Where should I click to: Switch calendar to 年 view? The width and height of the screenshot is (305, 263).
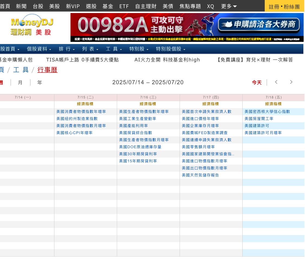pyautogui.click(x=40, y=83)
